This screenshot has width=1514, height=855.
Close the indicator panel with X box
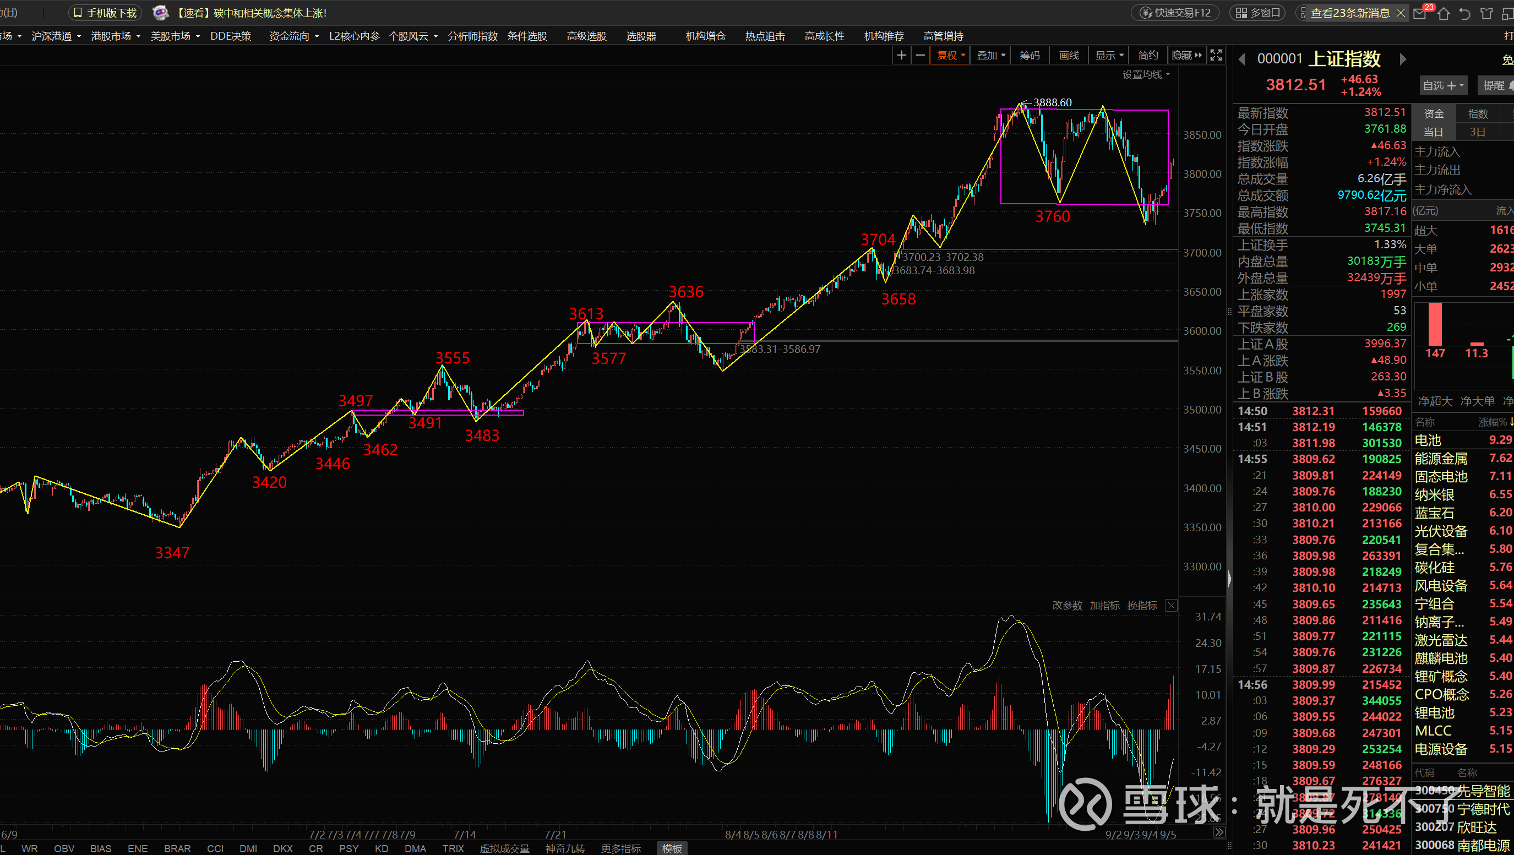click(x=1171, y=605)
